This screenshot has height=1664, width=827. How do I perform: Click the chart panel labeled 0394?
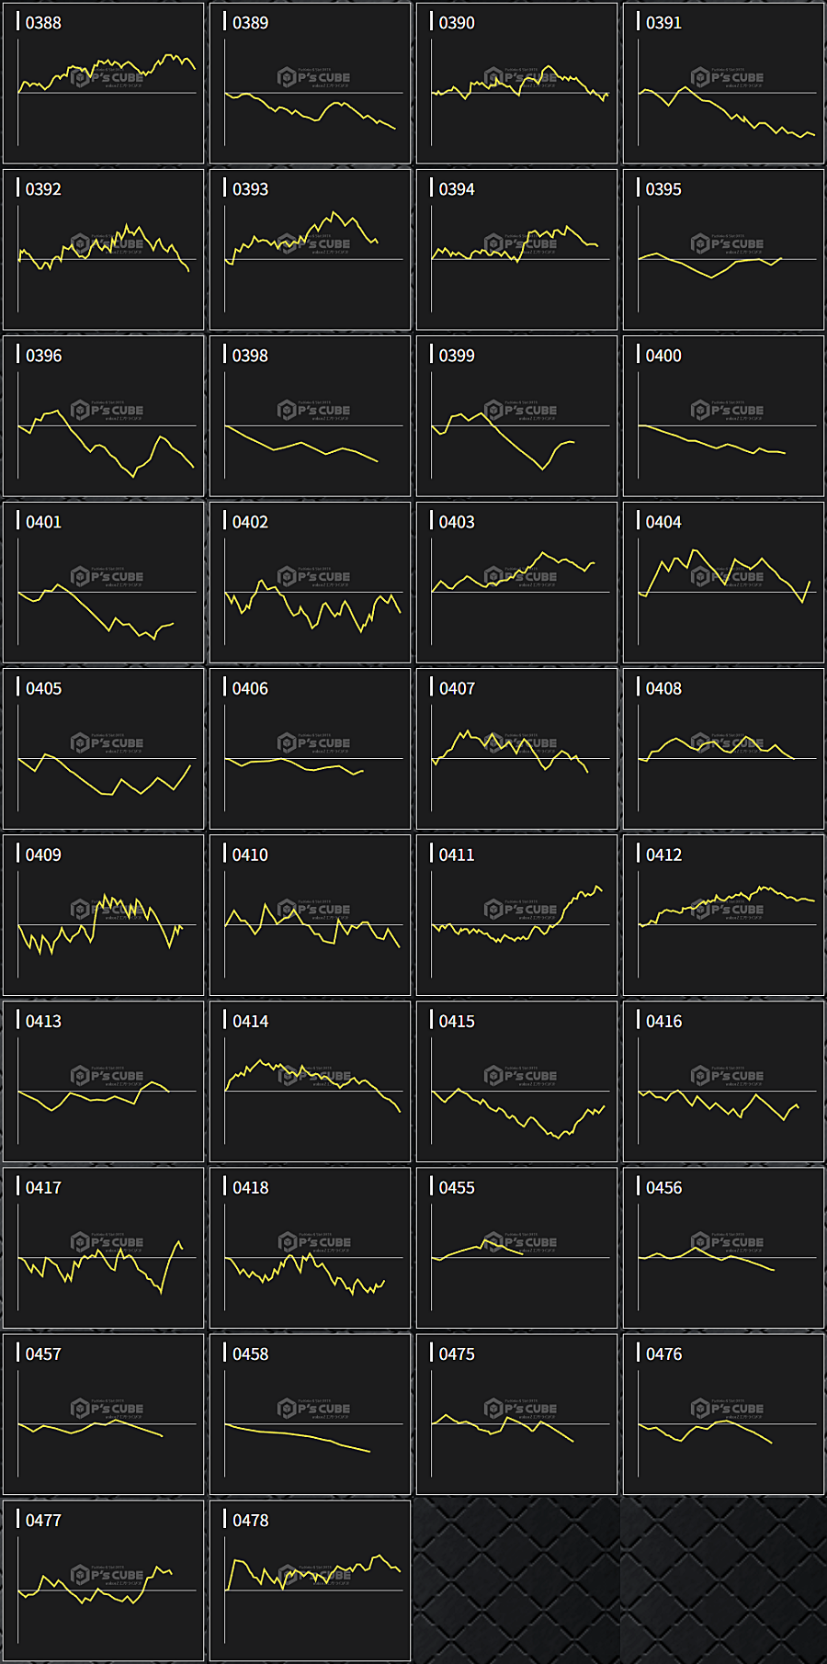point(516,250)
